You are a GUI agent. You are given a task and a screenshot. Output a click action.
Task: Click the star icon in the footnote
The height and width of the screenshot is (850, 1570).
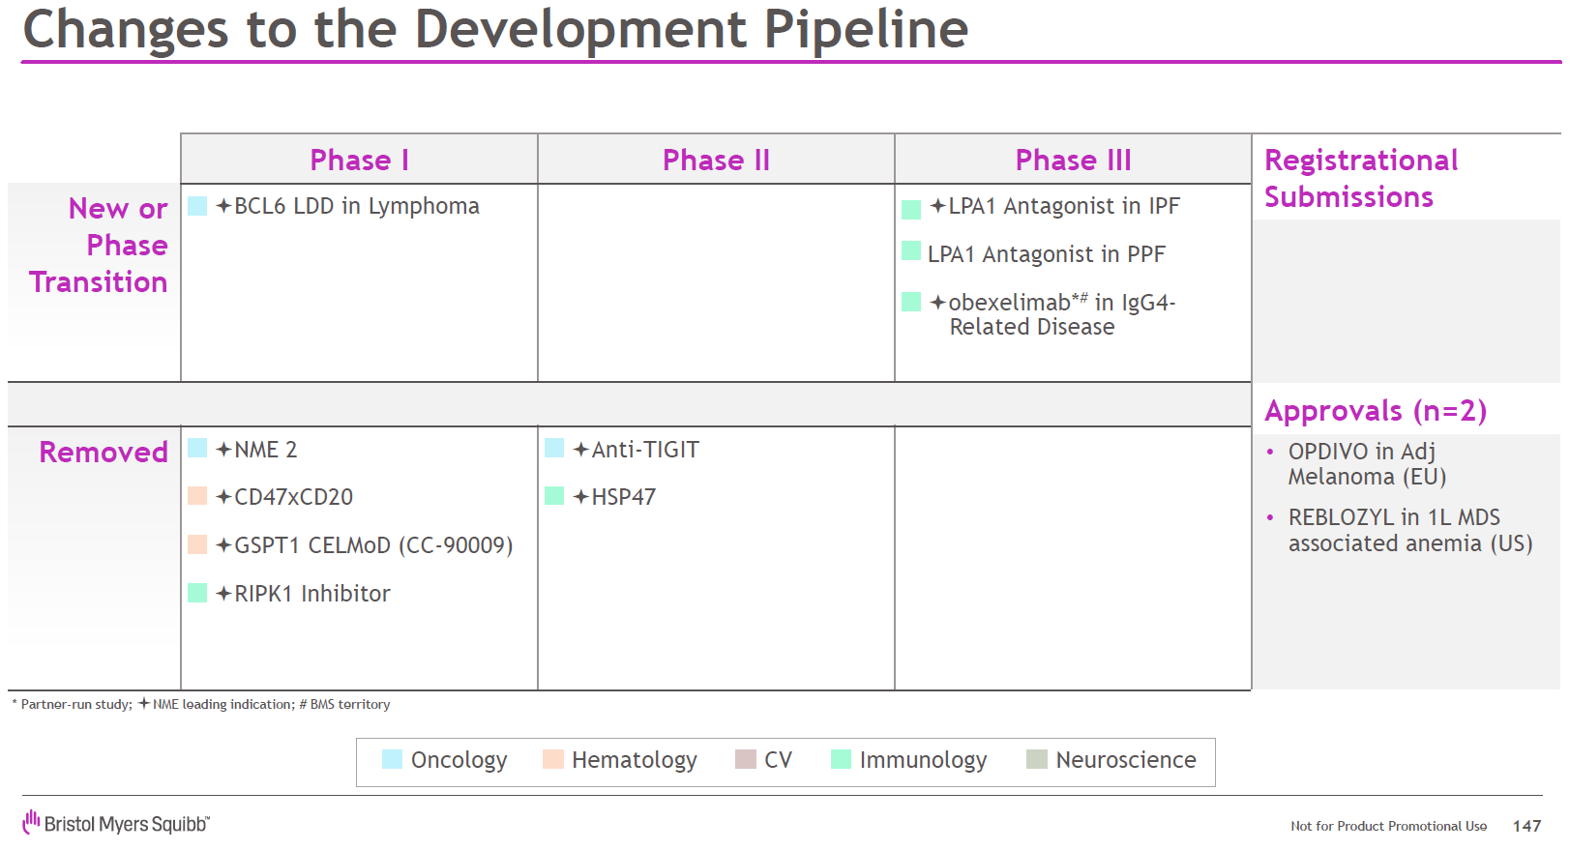coord(143,703)
